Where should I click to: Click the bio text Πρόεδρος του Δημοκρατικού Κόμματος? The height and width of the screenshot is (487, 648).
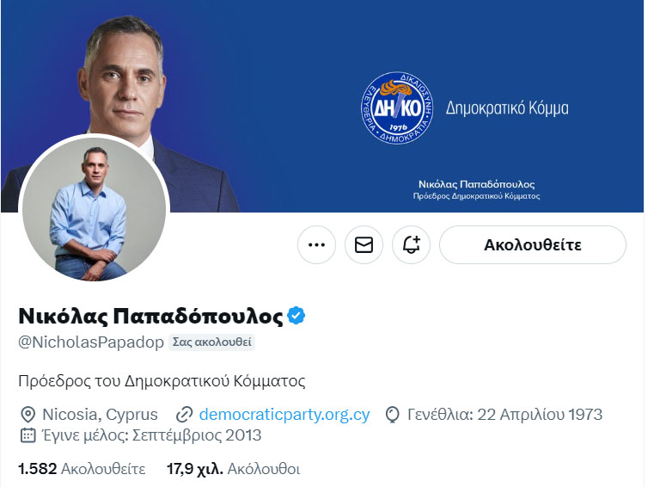[162, 380]
